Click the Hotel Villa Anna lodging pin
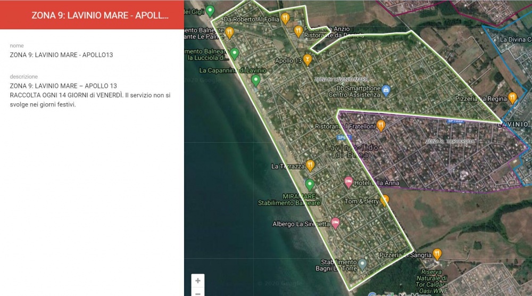Viewport: 532px width, 296px height. coord(348,182)
